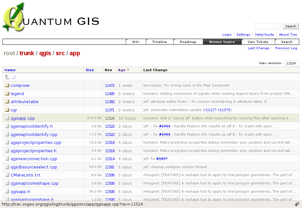Switch to the Search navigation tab
Viewport: 302px width, 208px height.
point(287,42)
